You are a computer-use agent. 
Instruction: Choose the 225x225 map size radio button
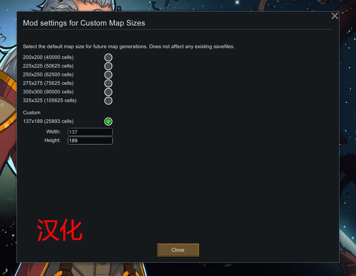pyautogui.click(x=108, y=66)
